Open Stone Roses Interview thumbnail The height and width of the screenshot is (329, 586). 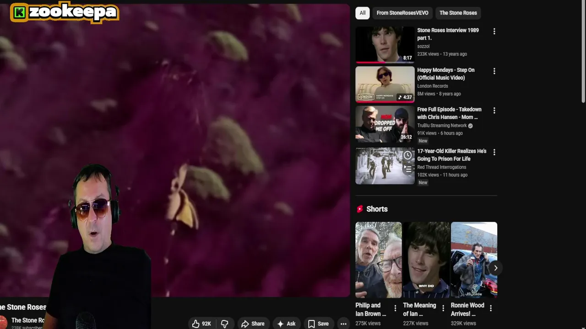(x=385, y=45)
